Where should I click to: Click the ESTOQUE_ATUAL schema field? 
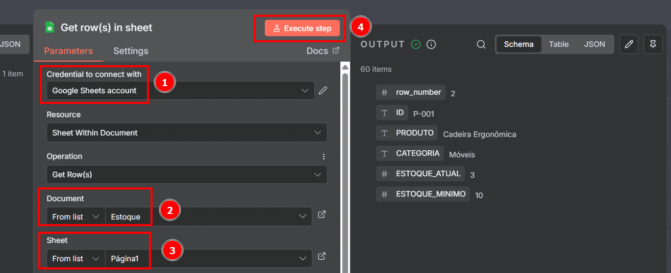click(x=420, y=174)
